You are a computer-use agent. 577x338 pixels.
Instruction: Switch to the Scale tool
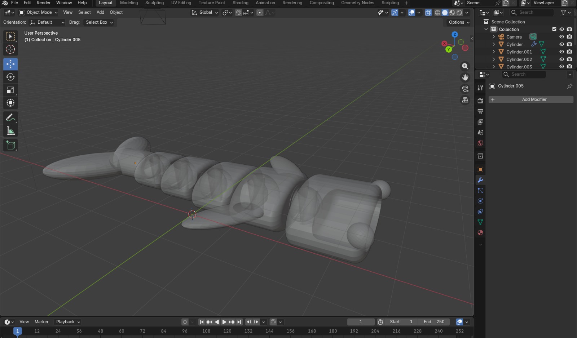click(10, 90)
